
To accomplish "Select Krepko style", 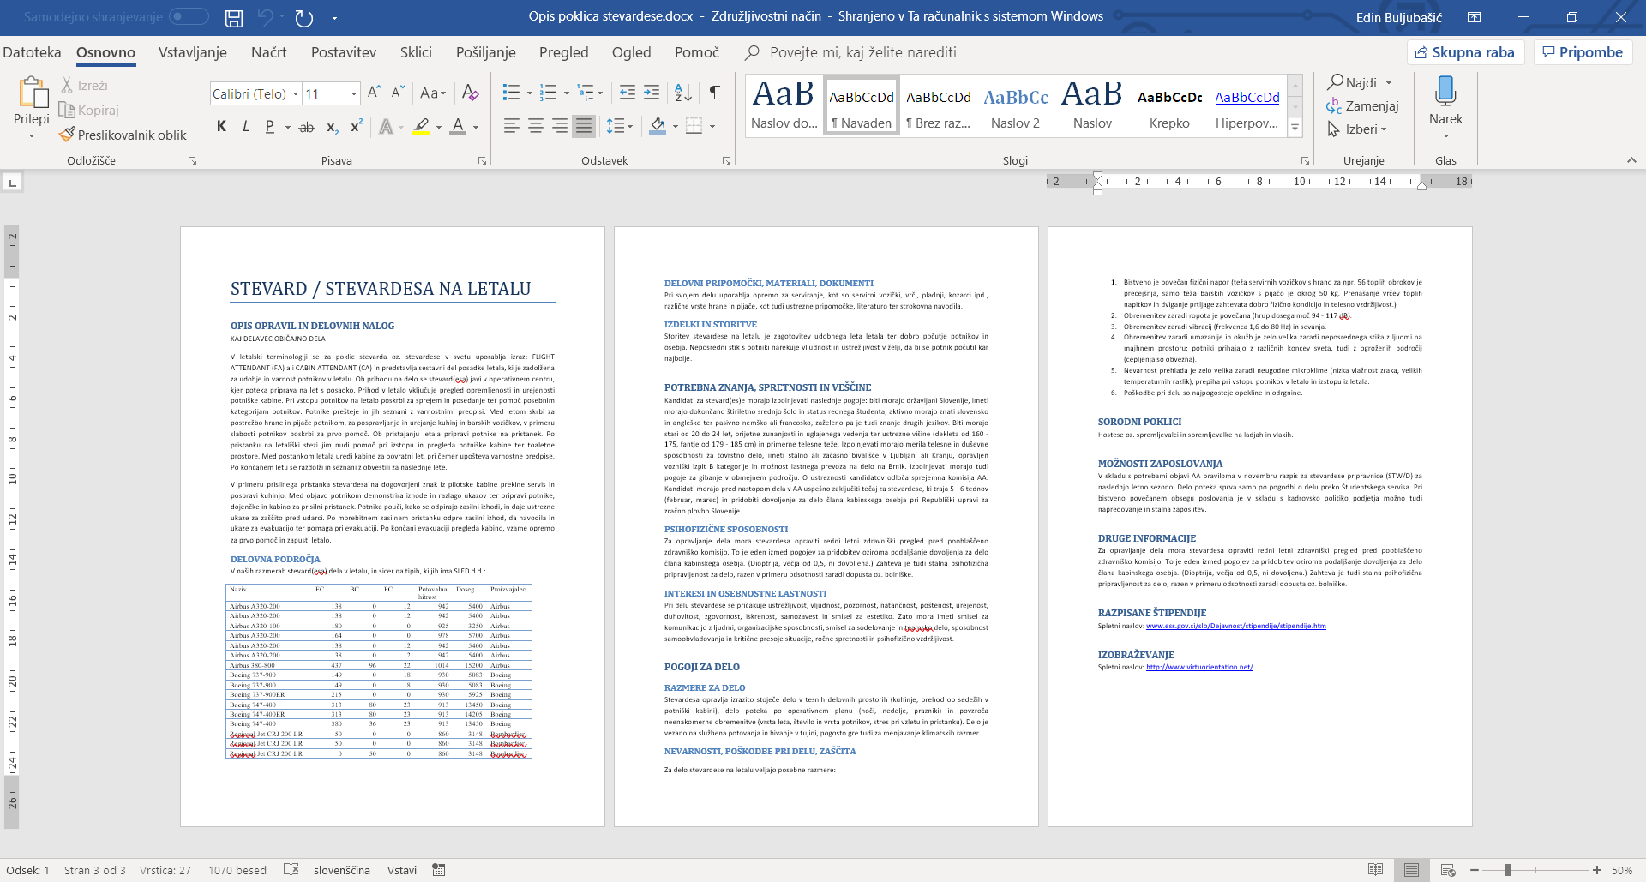I will (x=1169, y=106).
